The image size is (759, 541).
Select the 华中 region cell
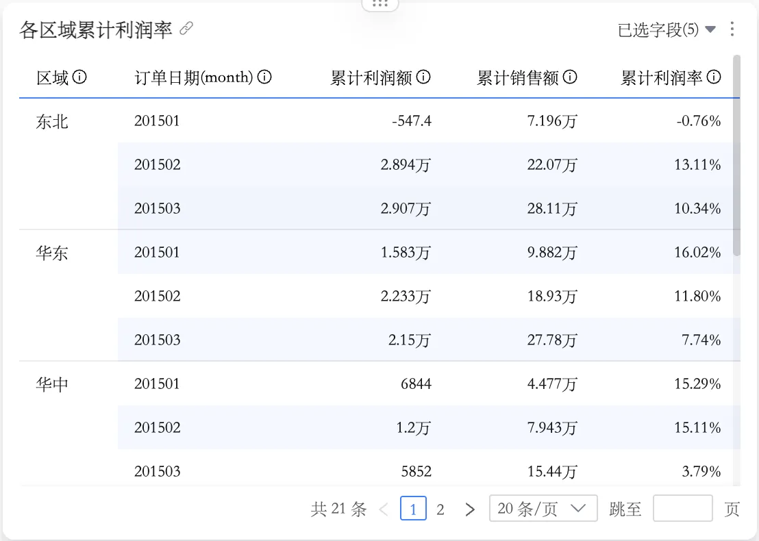point(52,385)
